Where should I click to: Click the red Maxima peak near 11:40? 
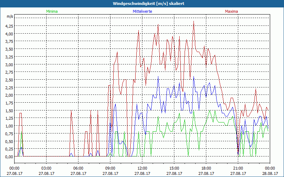click(x=138, y=30)
